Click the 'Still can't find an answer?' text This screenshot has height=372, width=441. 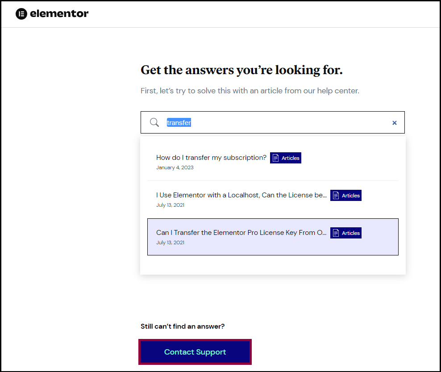[x=183, y=326]
